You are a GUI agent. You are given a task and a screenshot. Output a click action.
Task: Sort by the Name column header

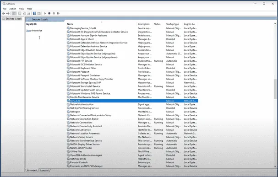101,24
